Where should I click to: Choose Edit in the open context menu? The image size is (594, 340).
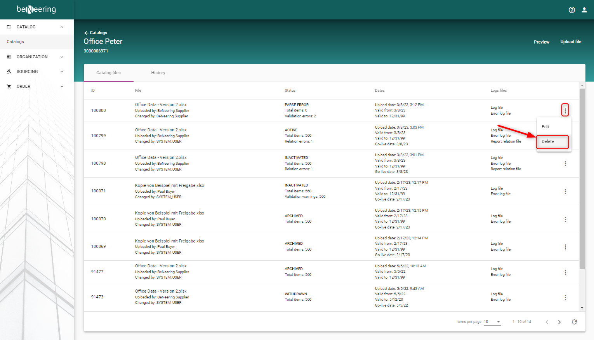pyautogui.click(x=545, y=127)
